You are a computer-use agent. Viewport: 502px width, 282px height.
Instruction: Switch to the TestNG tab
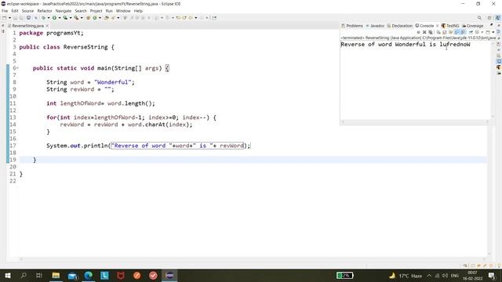coord(450,26)
